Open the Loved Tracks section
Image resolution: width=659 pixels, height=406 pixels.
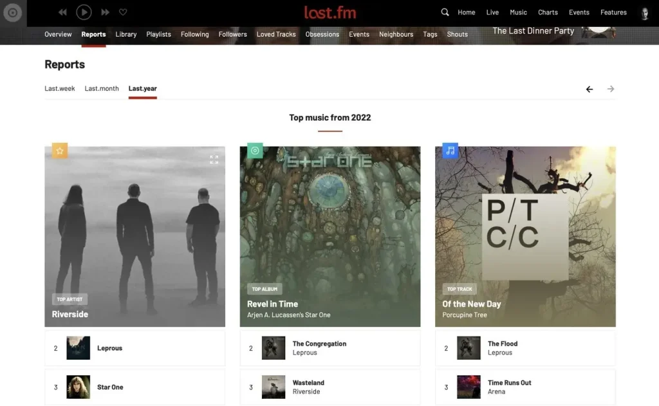[x=276, y=34]
